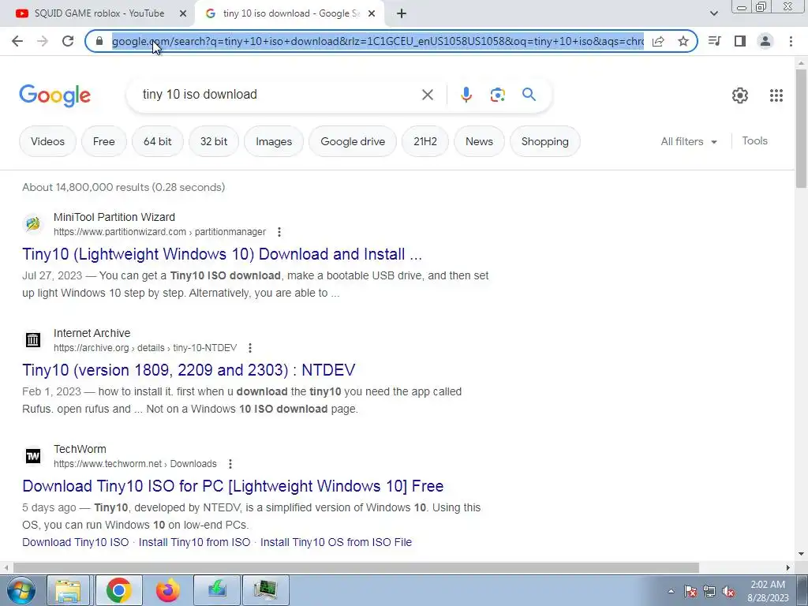Image resolution: width=808 pixels, height=606 pixels.
Task: Open the search Tools button
Action: (x=754, y=140)
